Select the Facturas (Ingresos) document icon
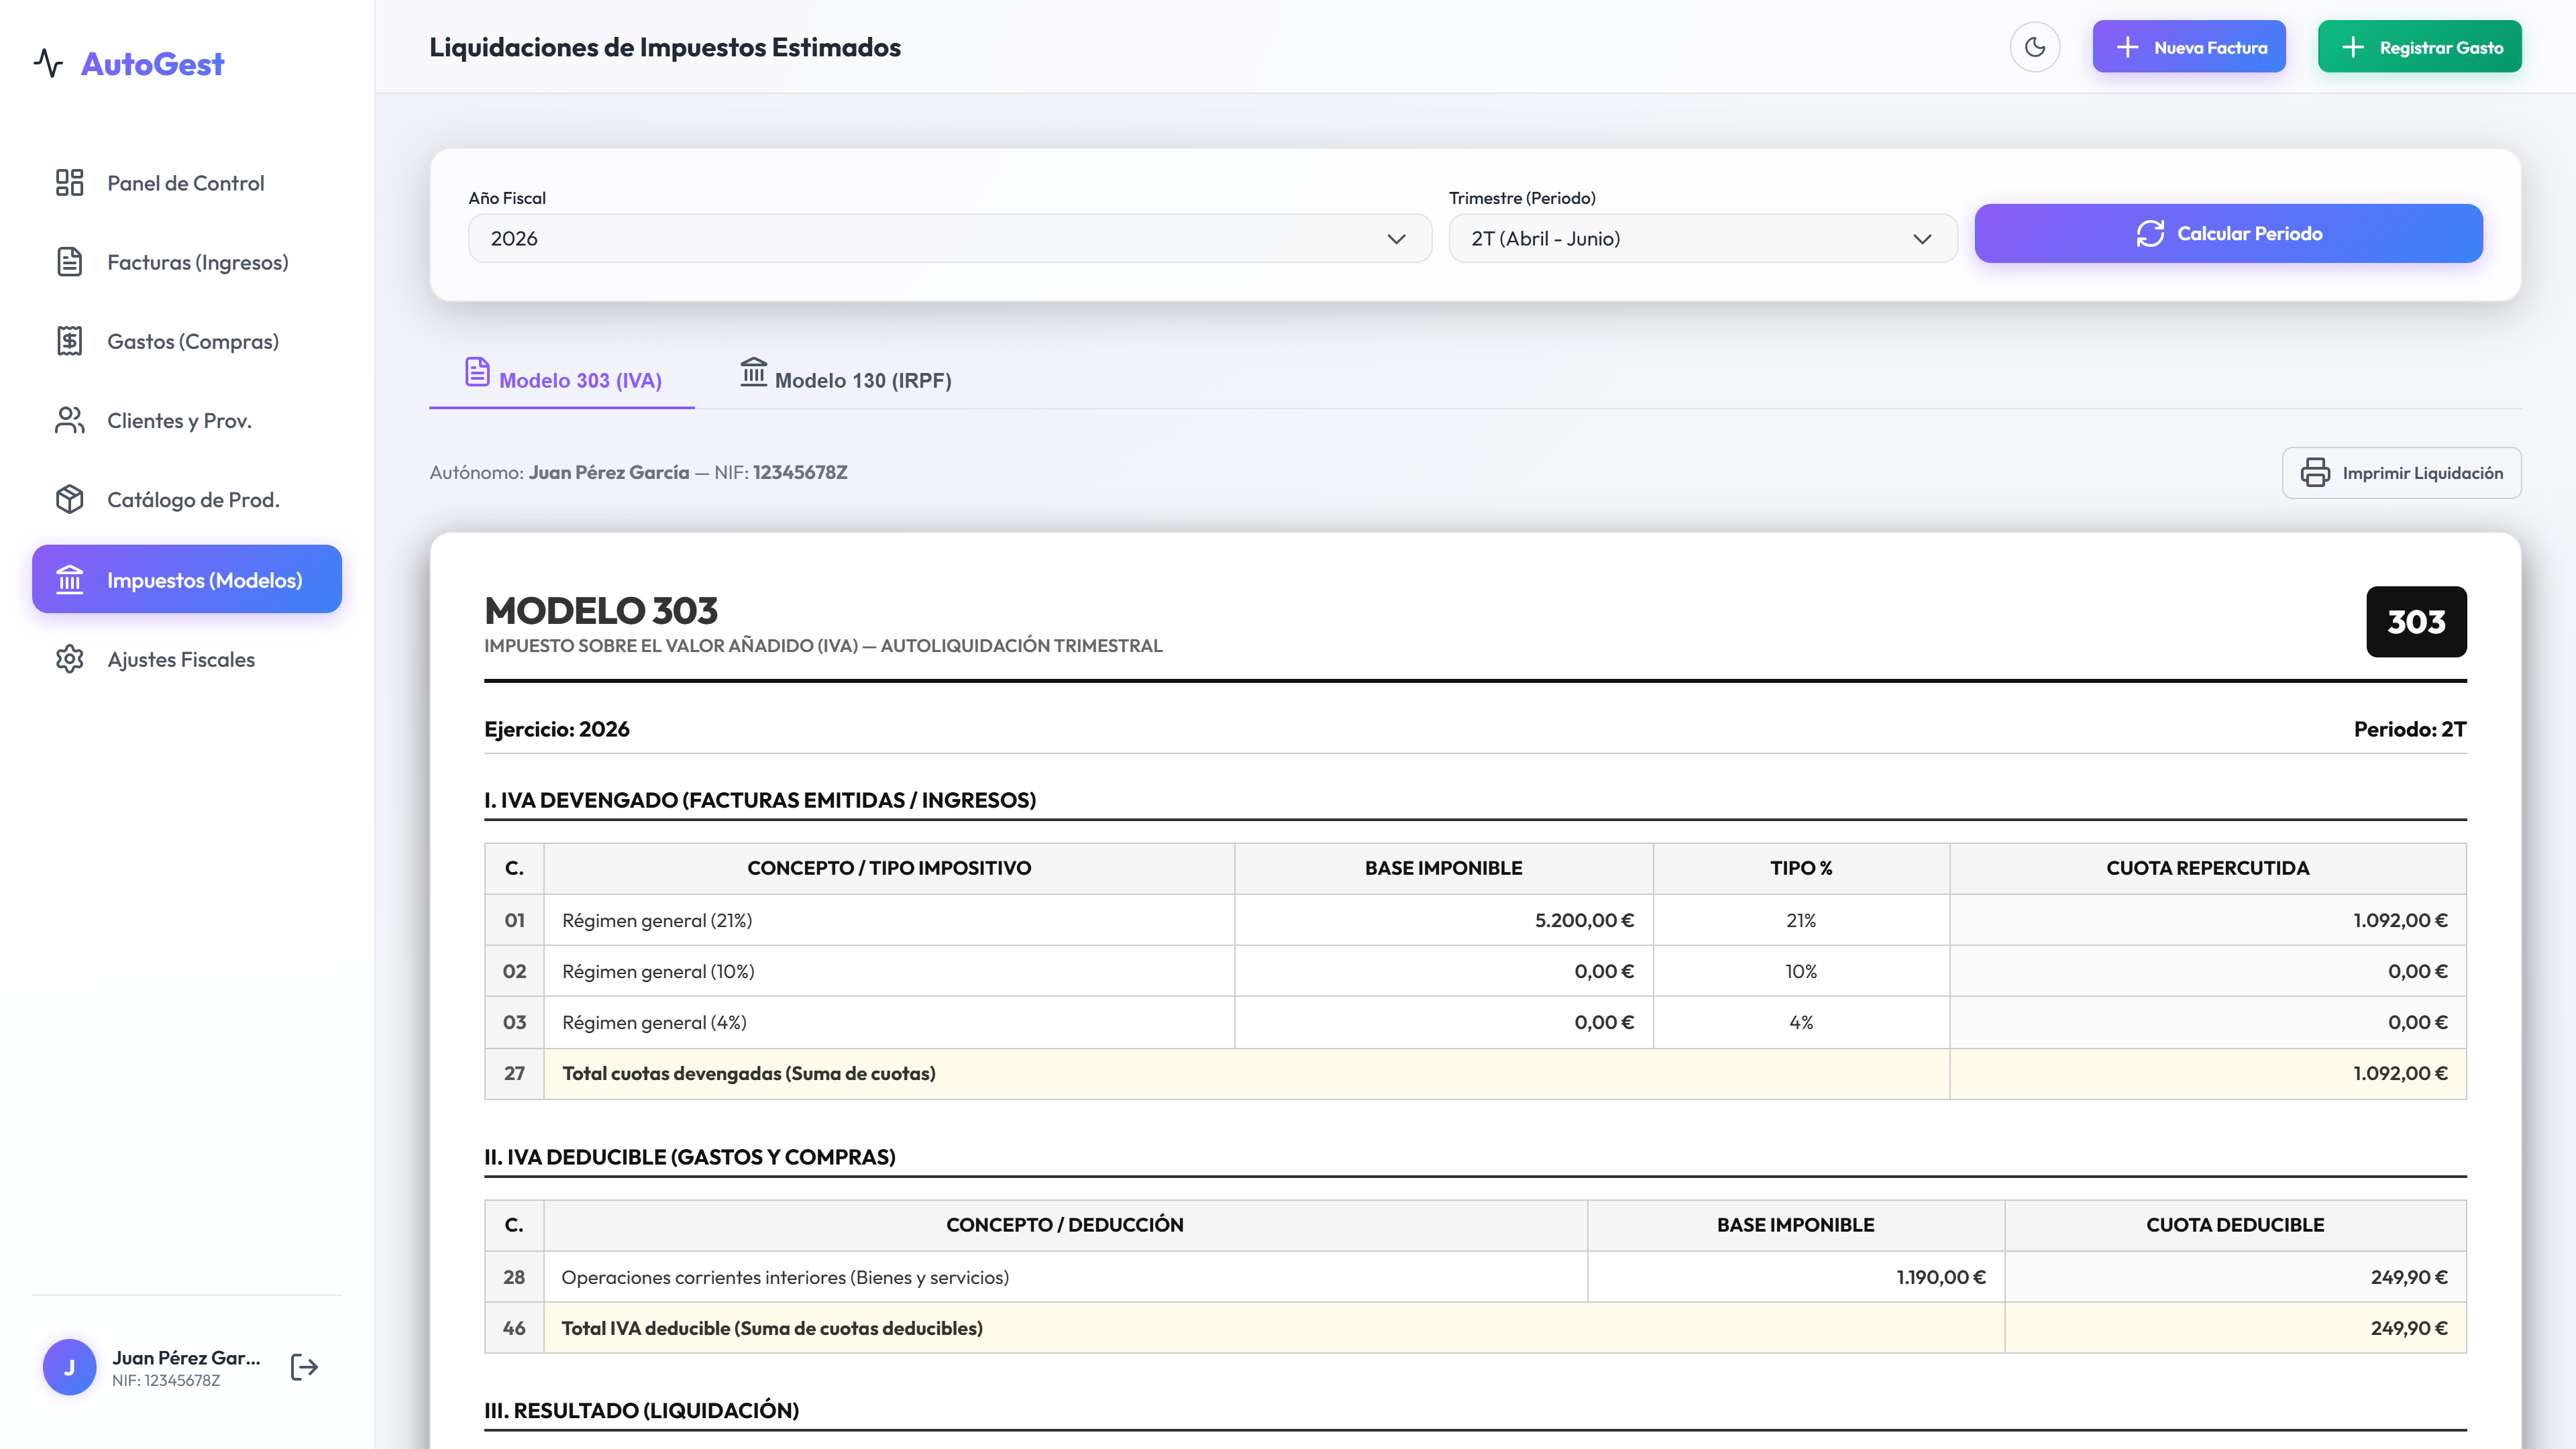The width and height of the screenshot is (2576, 1449). point(69,262)
